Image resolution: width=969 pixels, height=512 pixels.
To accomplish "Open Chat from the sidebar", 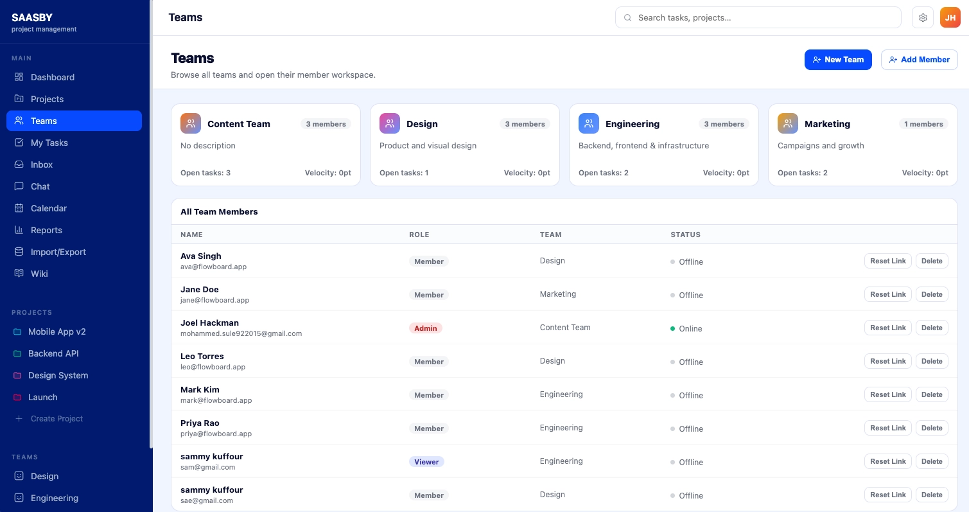I will pos(40,186).
